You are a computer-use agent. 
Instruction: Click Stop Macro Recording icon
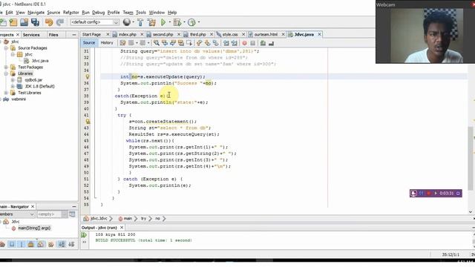252,43
